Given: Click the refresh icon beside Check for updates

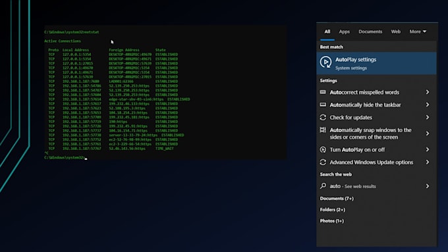Looking at the screenshot, I should click(323, 117).
